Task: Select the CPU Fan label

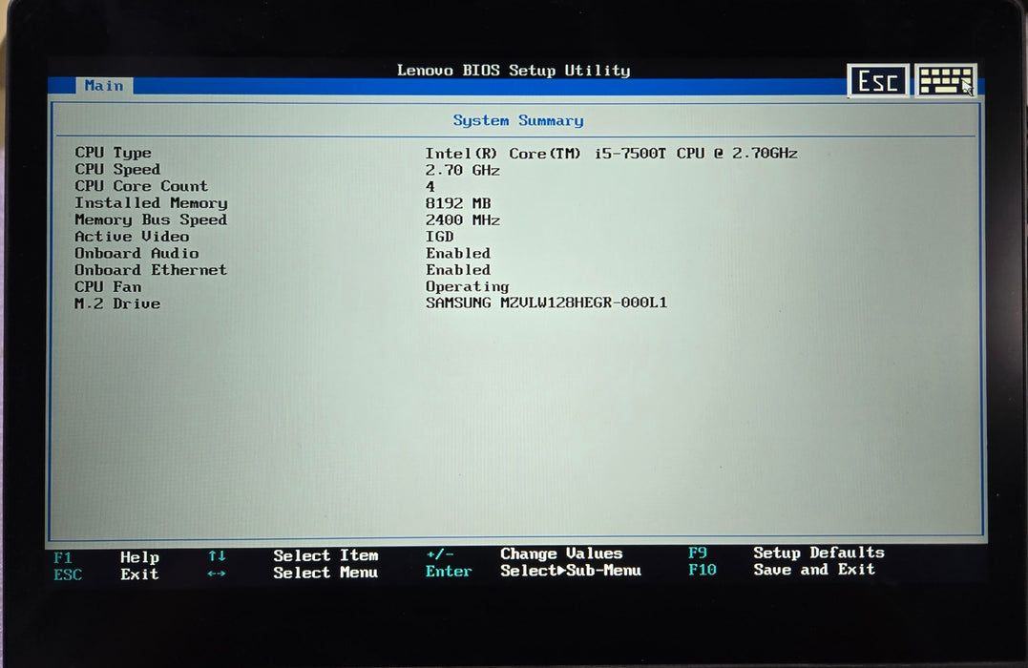Action: coord(108,287)
